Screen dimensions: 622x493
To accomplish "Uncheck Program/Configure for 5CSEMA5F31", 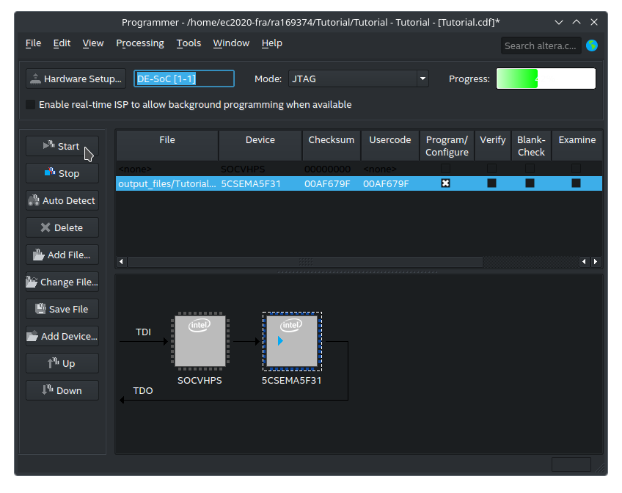I will [x=445, y=183].
